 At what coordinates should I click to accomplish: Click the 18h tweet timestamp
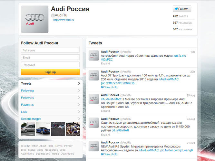point(192,52)
